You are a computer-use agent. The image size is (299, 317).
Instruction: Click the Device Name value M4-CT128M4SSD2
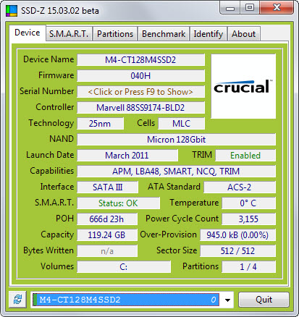pos(140,60)
